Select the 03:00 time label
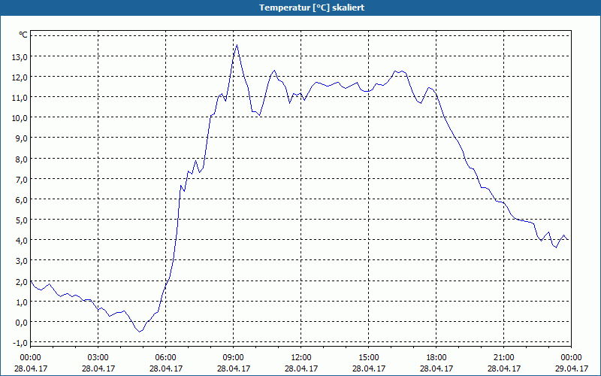The width and height of the screenshot is (601, 376). click(98, 357)
